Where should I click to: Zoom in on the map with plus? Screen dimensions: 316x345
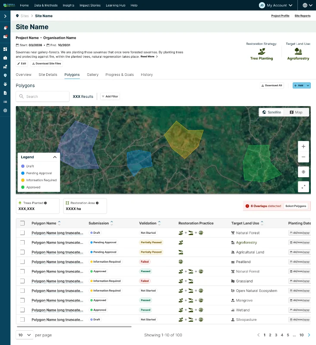click(x=303, y=146)
